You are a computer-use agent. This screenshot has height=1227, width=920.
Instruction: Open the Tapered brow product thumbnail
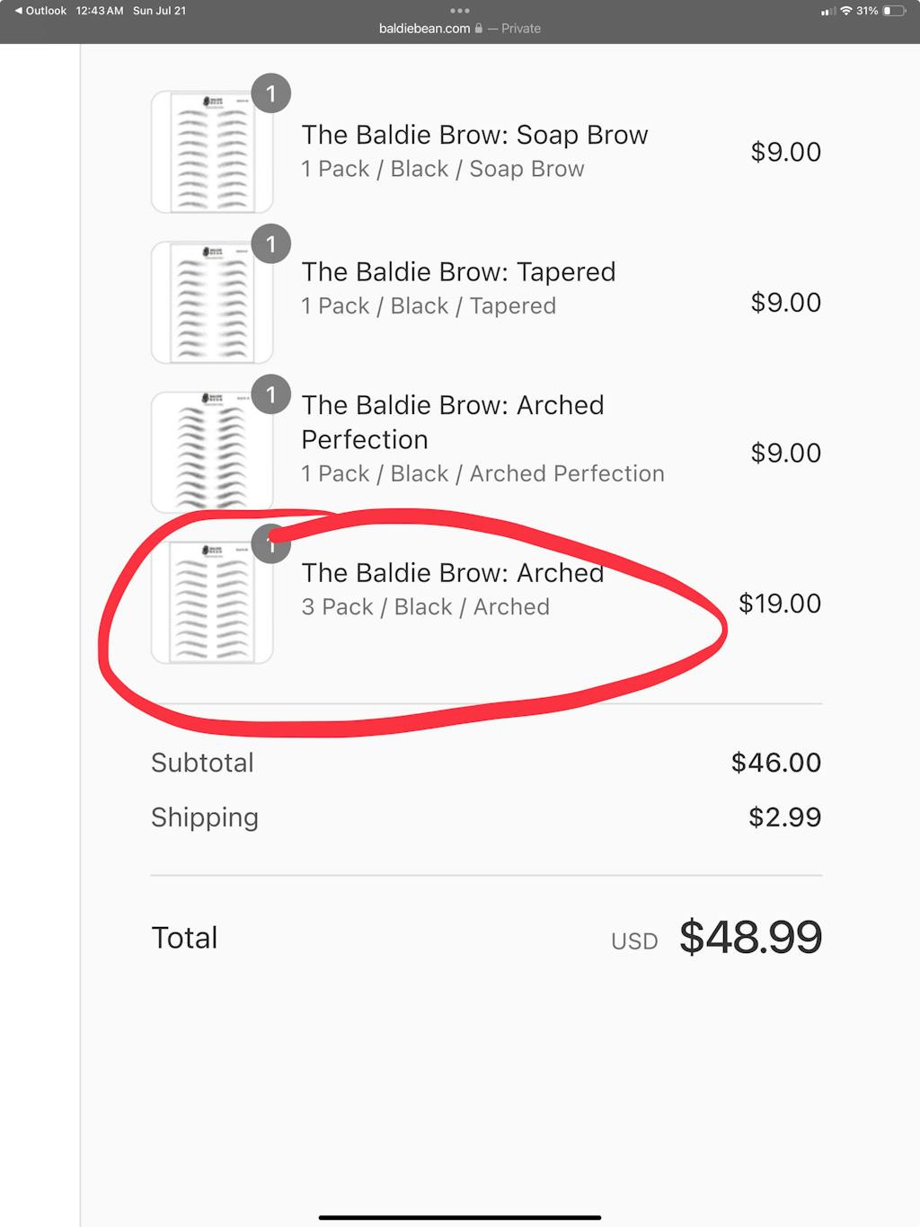click(x=212, y=303)
